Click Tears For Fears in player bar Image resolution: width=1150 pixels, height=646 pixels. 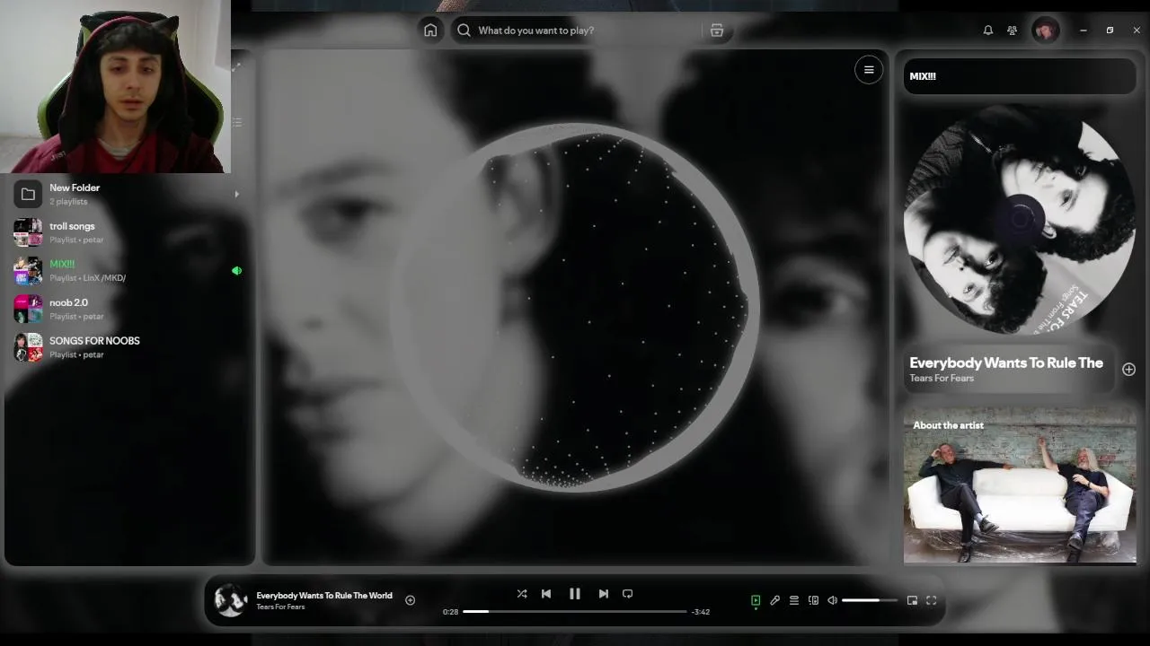pyautogui.click(x=280, y=607)
